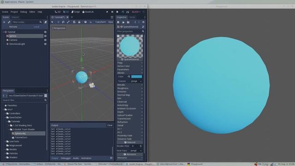Clear the Output log

[x=110, y=125]
